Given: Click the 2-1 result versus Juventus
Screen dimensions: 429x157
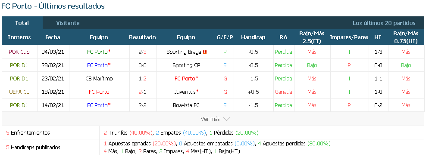Looking at the screenshot, I should coord(143,92).
